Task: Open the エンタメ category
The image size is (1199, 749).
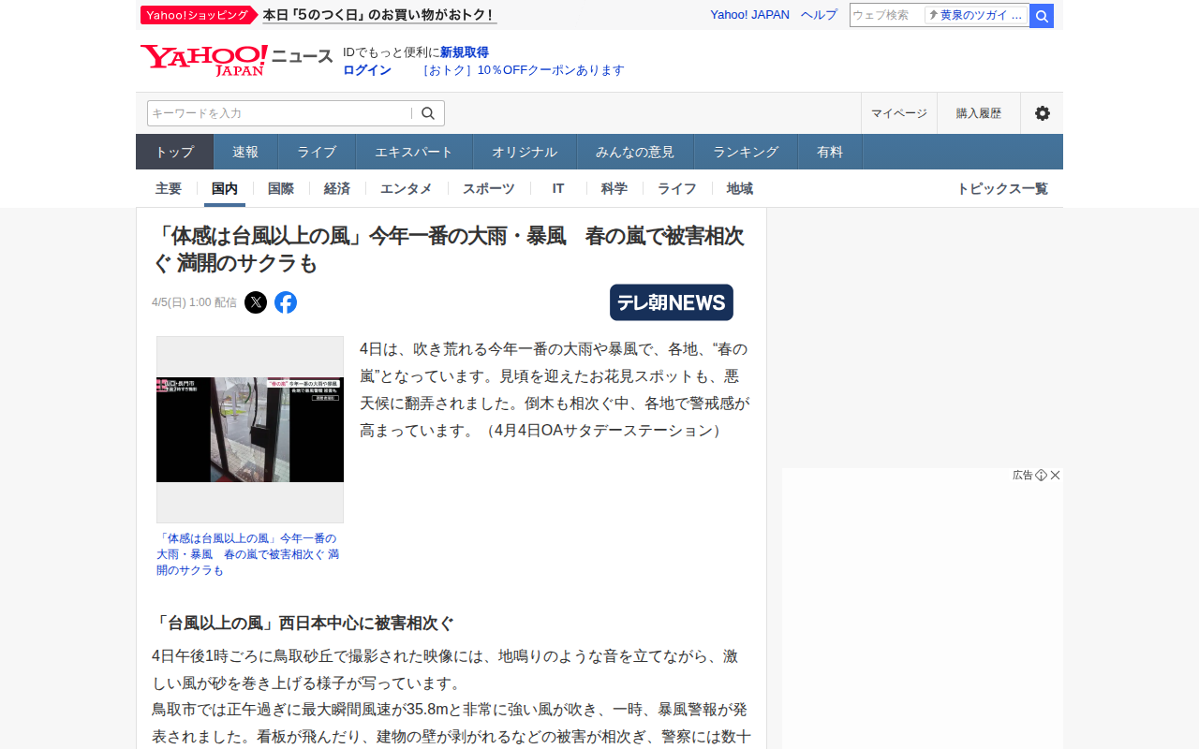Action: click(x=407, y=188)
